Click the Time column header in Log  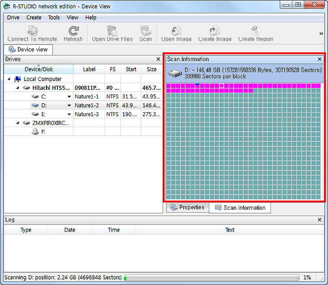click(x=113, y=230)
